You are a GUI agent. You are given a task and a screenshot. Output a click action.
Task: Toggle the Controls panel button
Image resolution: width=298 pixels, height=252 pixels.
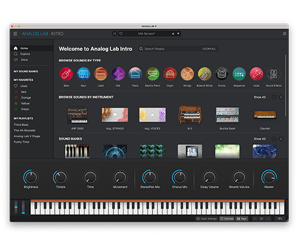[x=227, y=219]
